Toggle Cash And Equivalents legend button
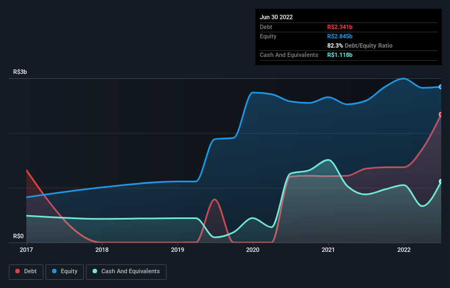 pyautogui.click(x=126, y=272)
